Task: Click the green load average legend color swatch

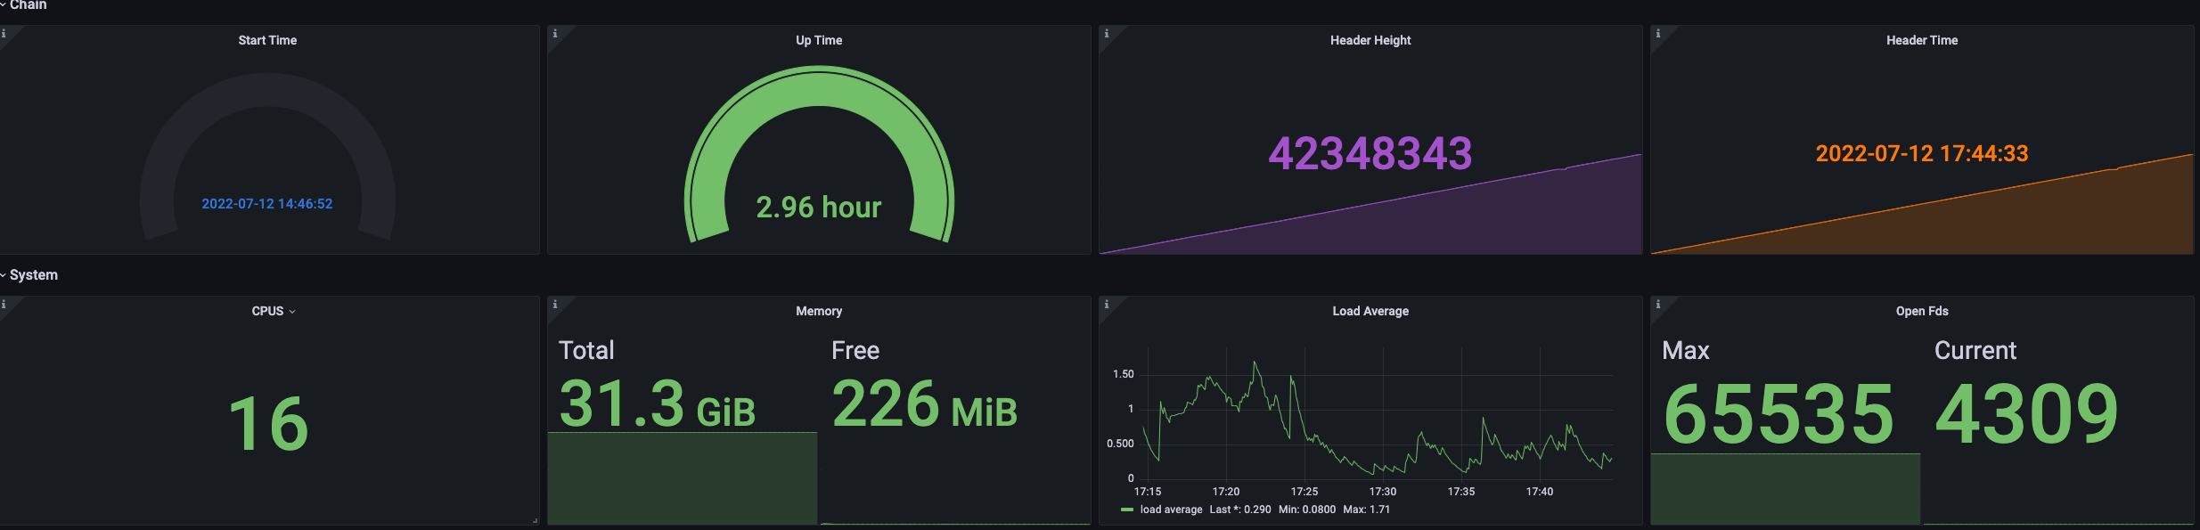Action: pyautogui.click(x=1127, y=510)
